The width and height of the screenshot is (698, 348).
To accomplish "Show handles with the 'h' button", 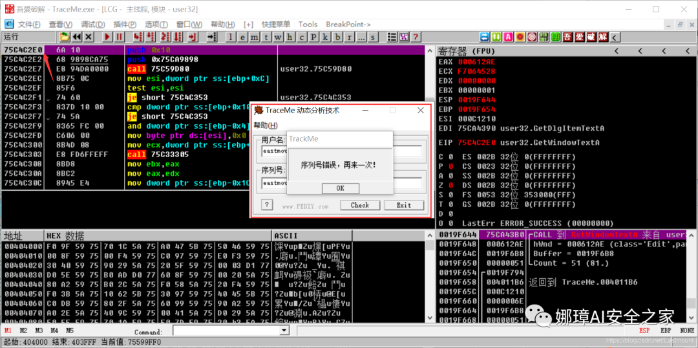I will 290,37.
